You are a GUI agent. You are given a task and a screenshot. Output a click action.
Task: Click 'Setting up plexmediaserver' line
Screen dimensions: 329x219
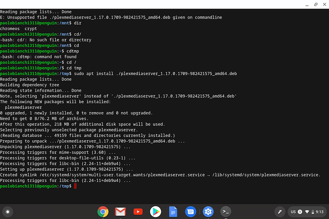pos(66,169)
